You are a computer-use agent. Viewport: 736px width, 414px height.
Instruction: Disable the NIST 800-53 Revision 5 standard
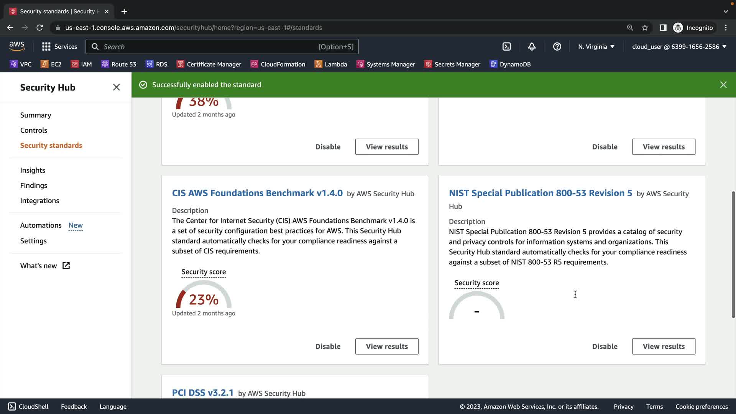(605, 347)
